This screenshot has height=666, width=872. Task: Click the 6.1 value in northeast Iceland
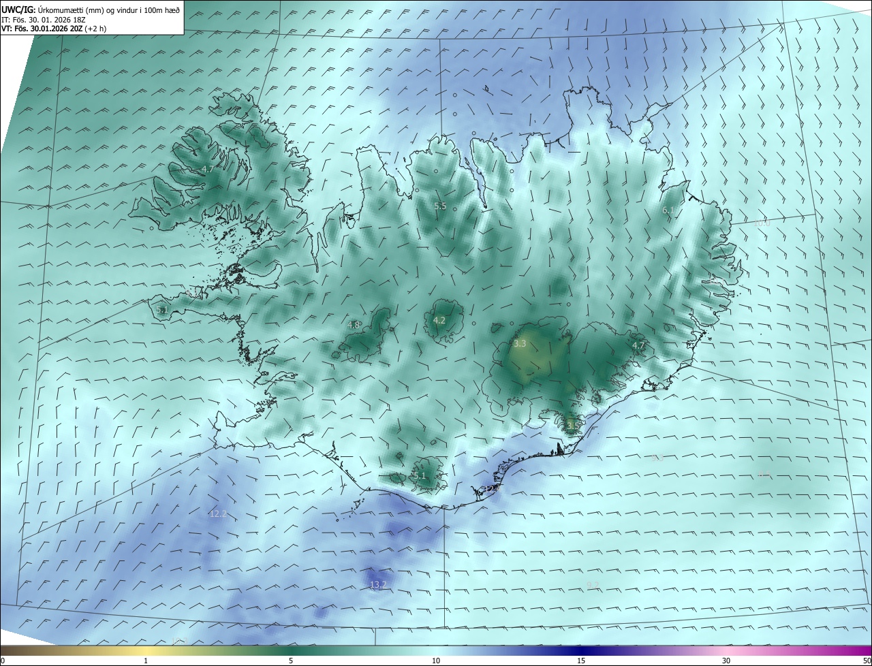669,210
